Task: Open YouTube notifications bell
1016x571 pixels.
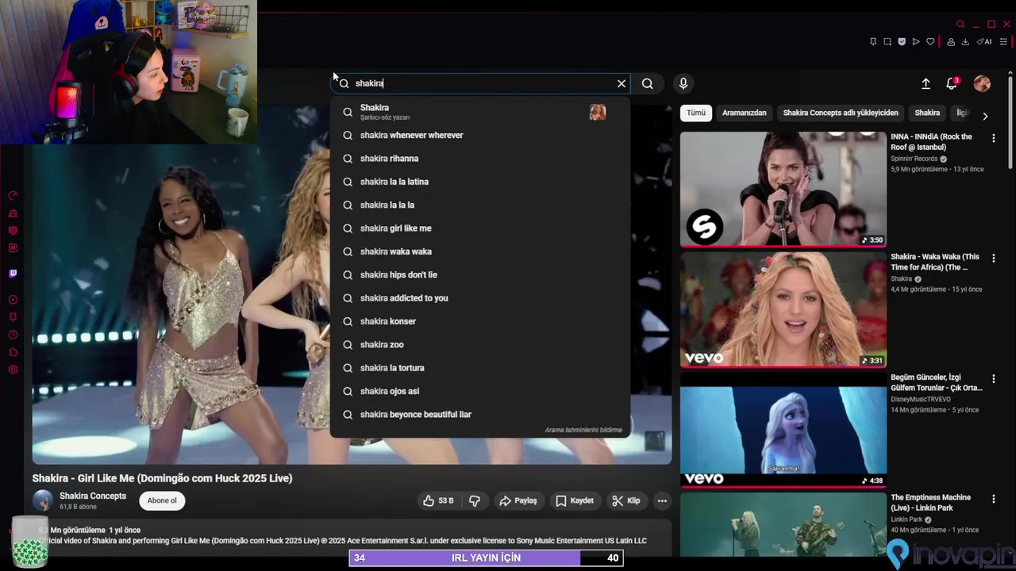Action: pyautogui.click(x=952, y=83)
